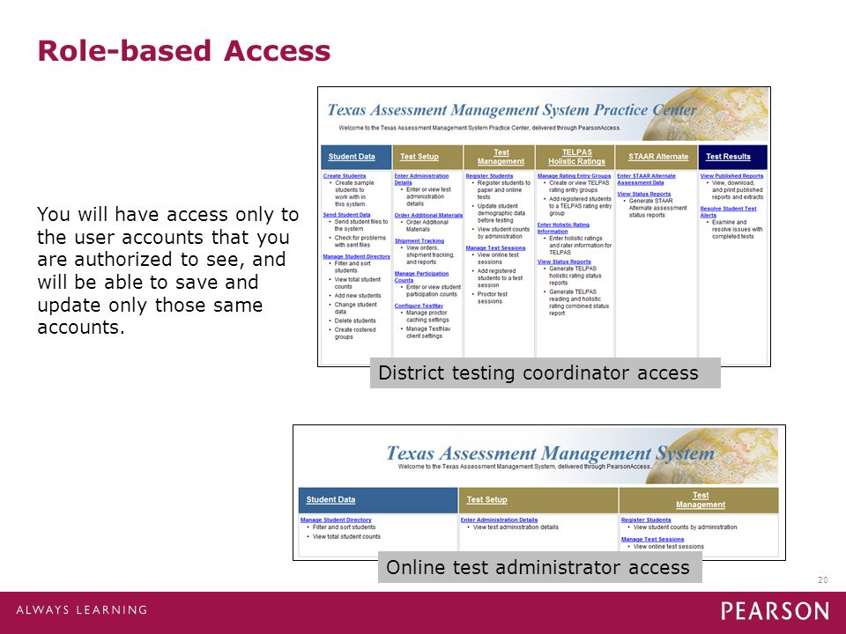Open Test Management tab in Practice Center screenshot
The image size is (846, 634).
click(501, 157)
